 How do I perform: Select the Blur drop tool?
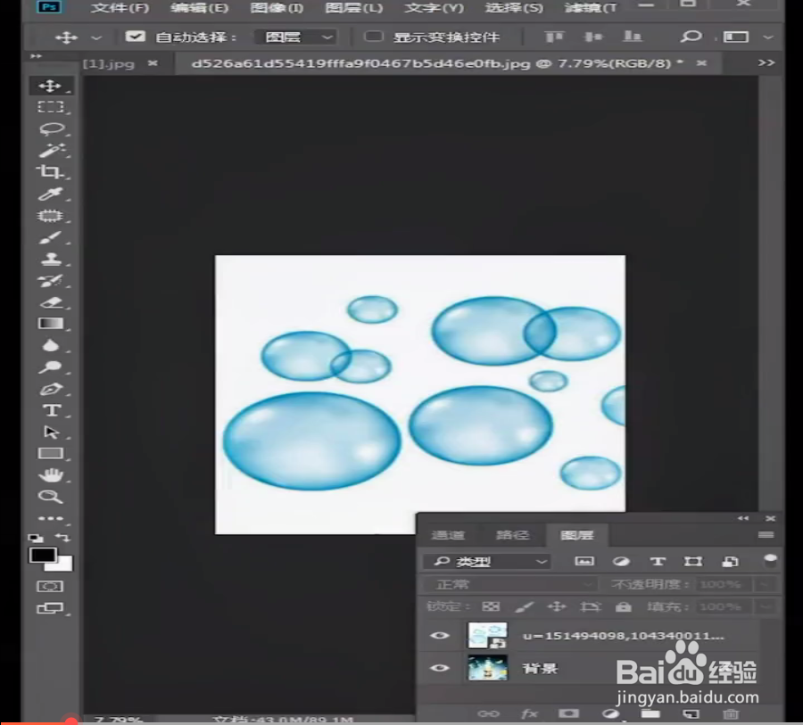[x=50, y=346]
